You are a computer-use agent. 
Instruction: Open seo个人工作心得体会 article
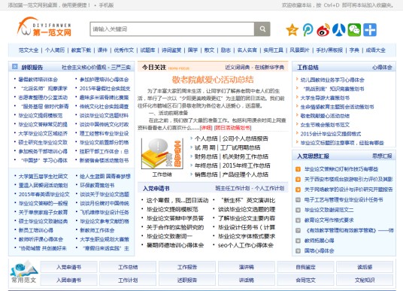click(245, 245)
